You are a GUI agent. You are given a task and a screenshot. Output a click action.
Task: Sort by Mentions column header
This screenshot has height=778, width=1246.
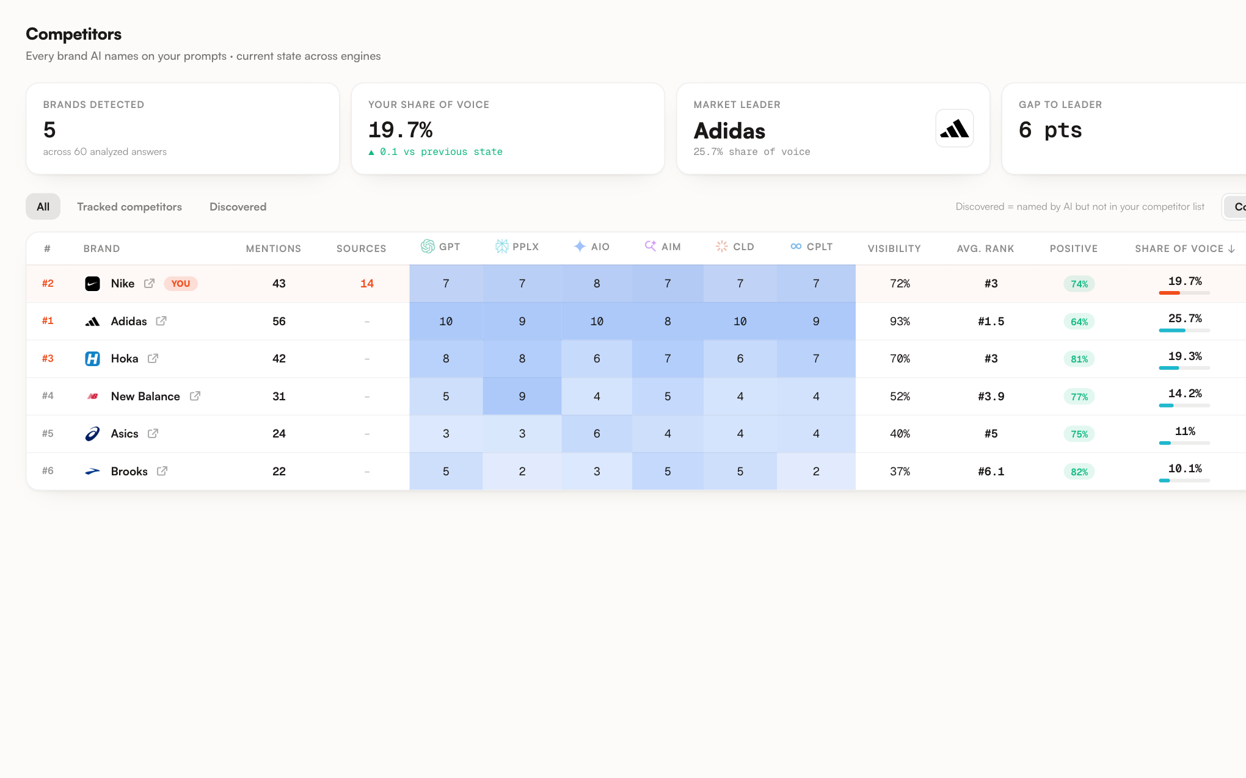pyautogui.click(x=273, y=248)
